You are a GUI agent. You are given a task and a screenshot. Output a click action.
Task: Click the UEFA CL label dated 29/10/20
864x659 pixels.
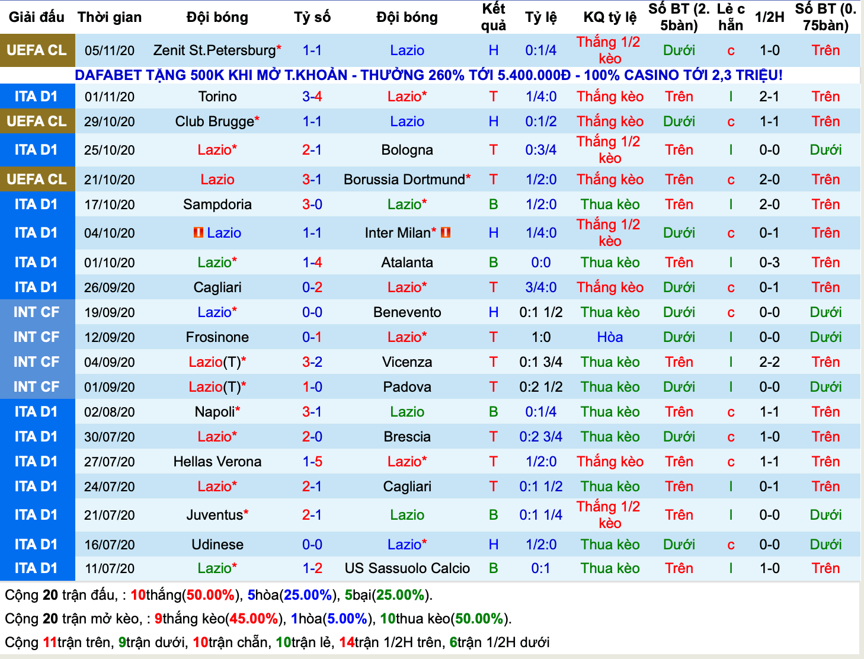click(x=37, y=121)
